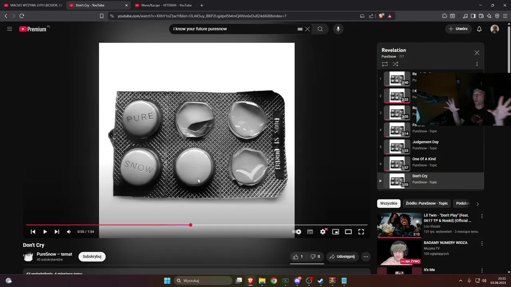Select the Wszystkie filter chip

point(388,203)
